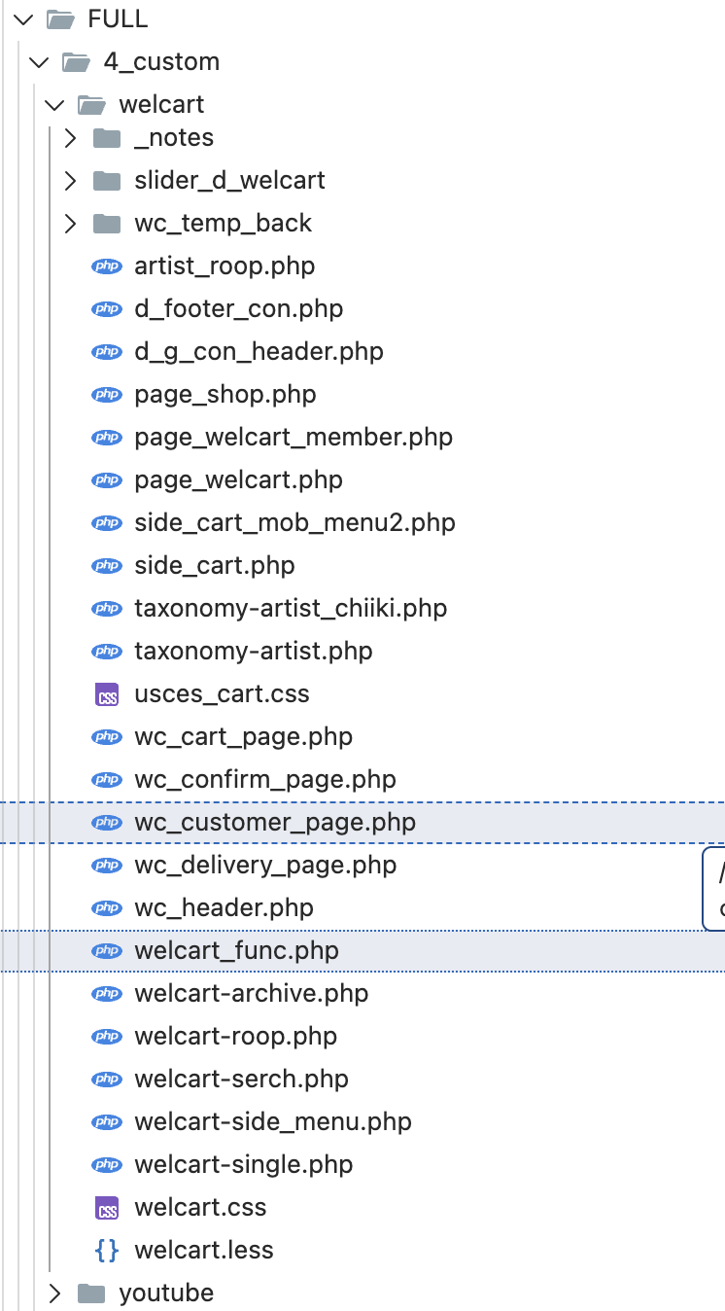Screen dimensions: 725x1311
Task: Select wc_customer_page.php in the tree
Action: pos(274,822)
